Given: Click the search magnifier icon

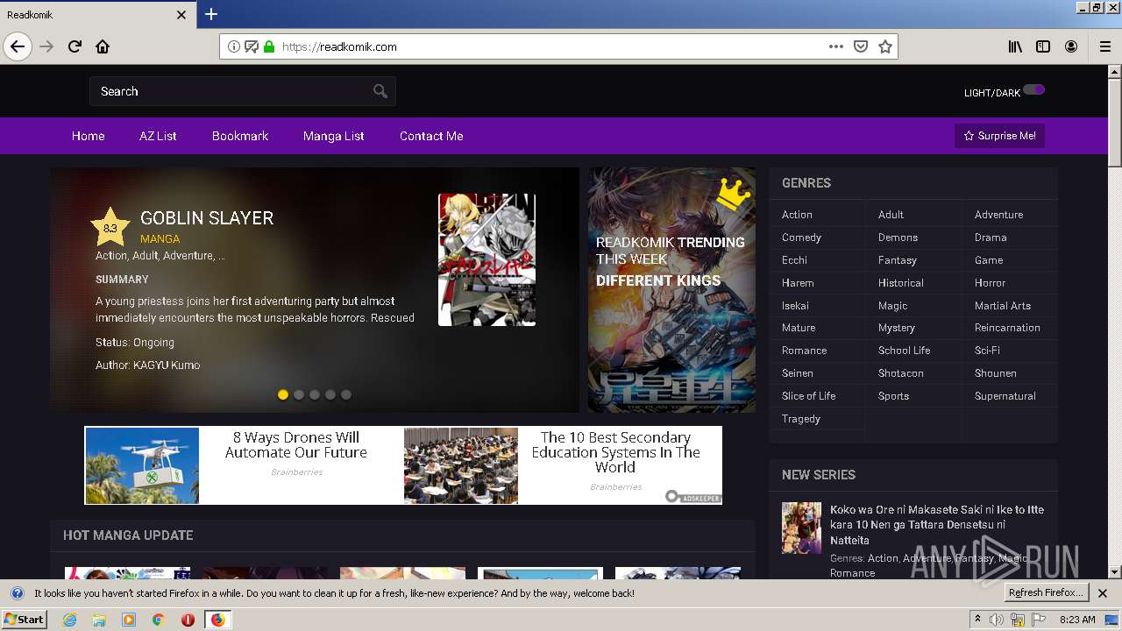Looking at the screenshot, I should [380, 91].
